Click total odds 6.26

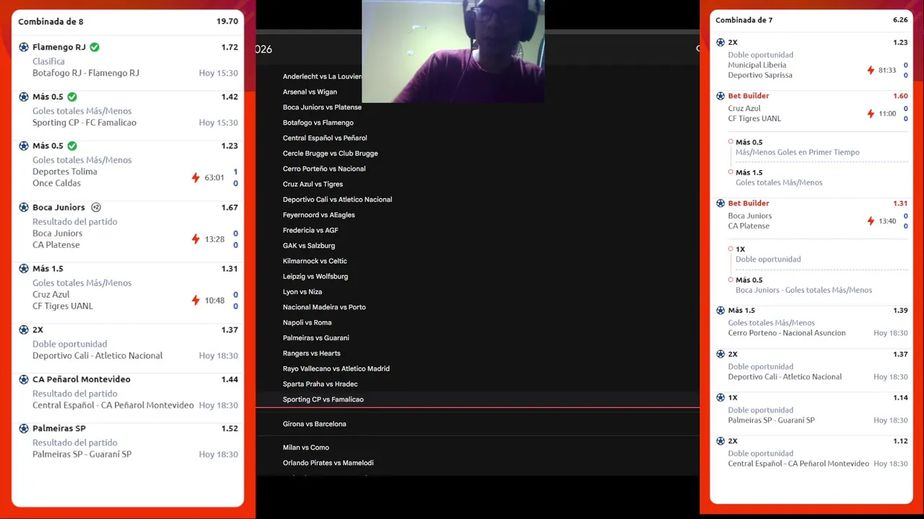click(x=900, y=20)
